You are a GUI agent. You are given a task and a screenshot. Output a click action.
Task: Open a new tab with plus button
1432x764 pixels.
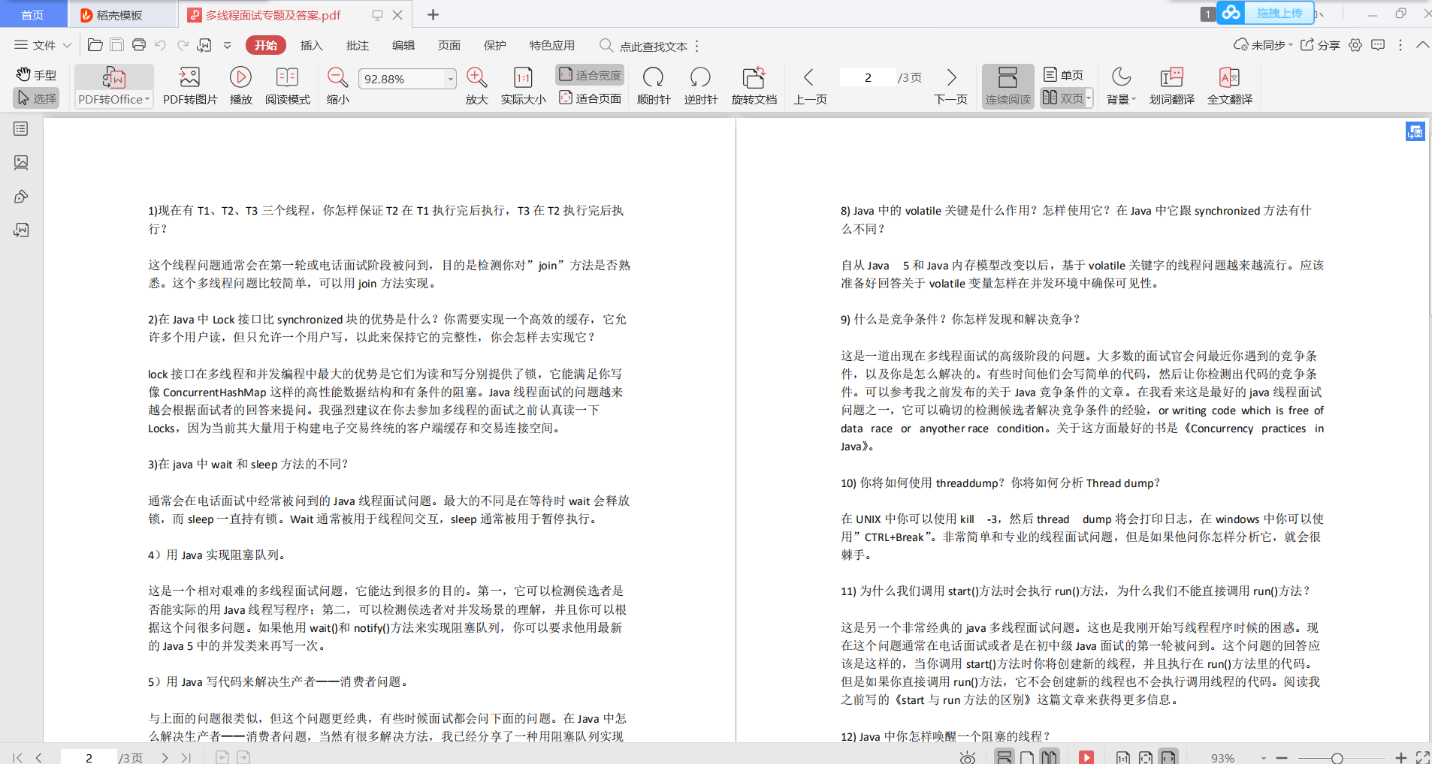point(433,14)
